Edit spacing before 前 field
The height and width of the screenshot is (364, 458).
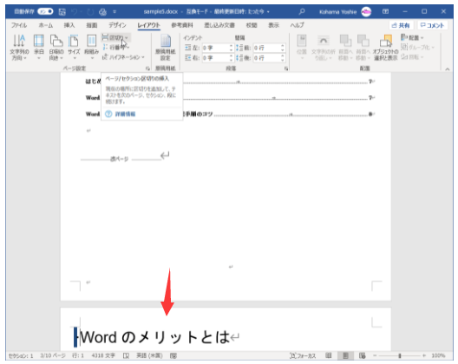tap(266, 48)
